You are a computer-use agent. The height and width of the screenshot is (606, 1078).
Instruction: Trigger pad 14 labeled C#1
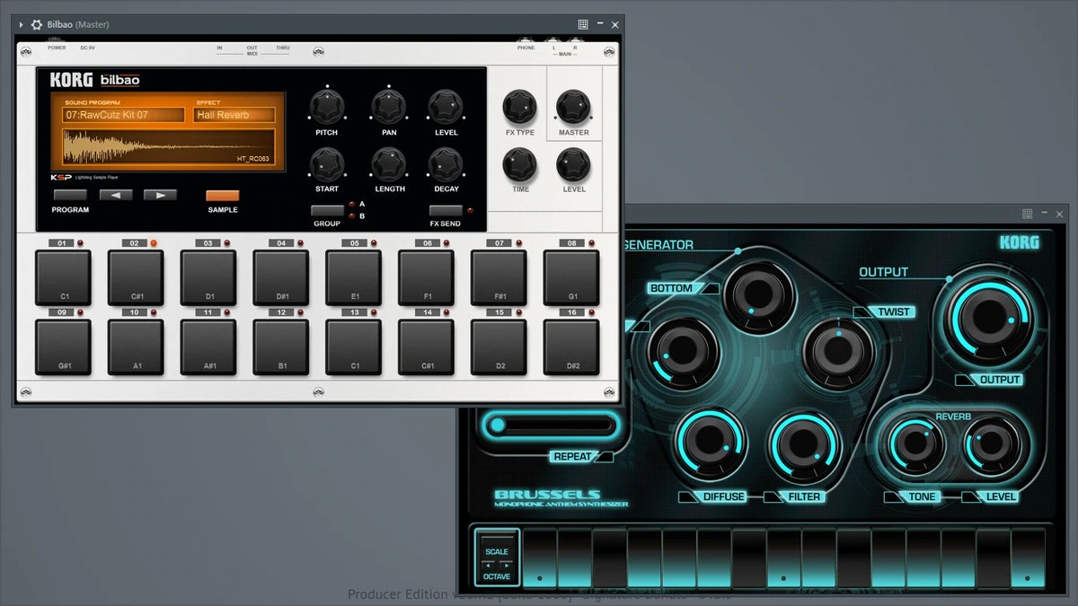point(427,347)
